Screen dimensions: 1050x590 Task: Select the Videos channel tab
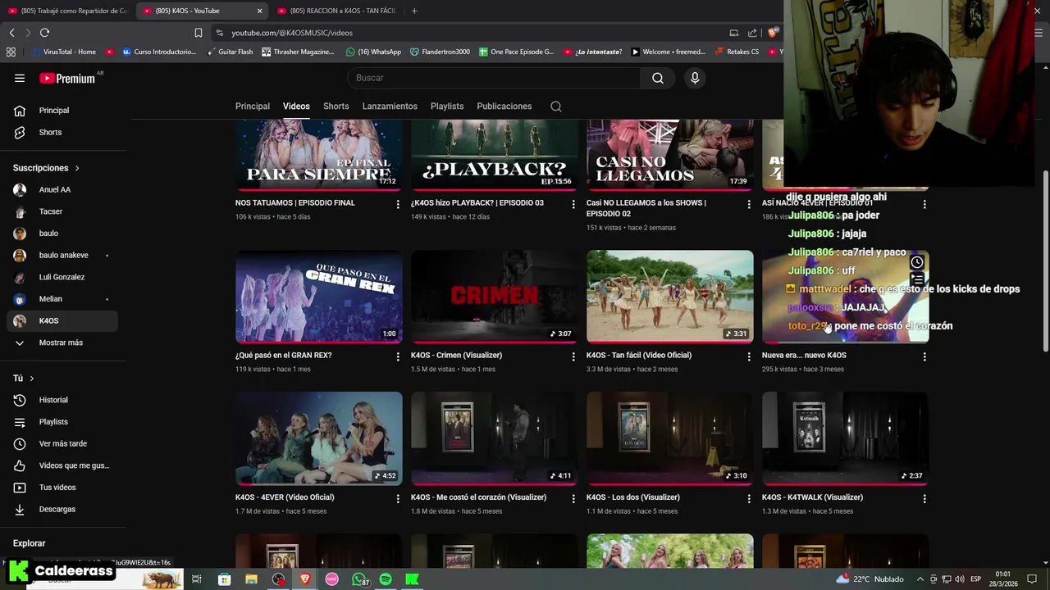(296, 107)
